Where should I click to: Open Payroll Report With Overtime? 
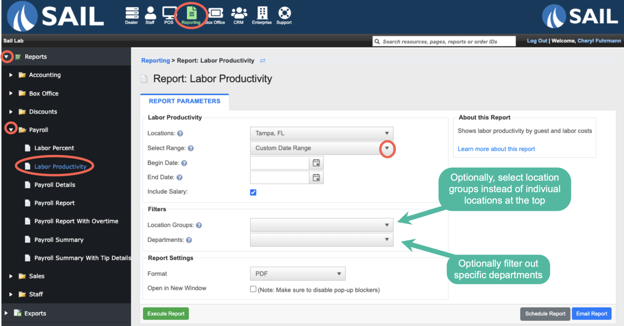pos(76,221)
